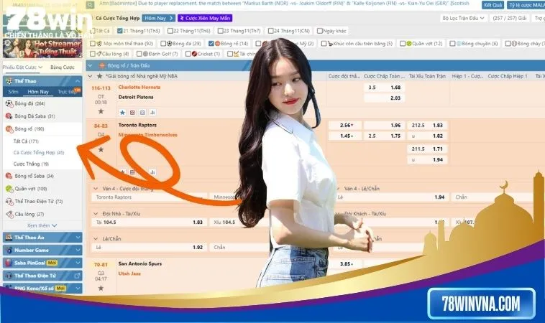Open the lineup grid icon for Charlotte Hornets match
This screenshot has height=323, width=545.
pos(132,113)
